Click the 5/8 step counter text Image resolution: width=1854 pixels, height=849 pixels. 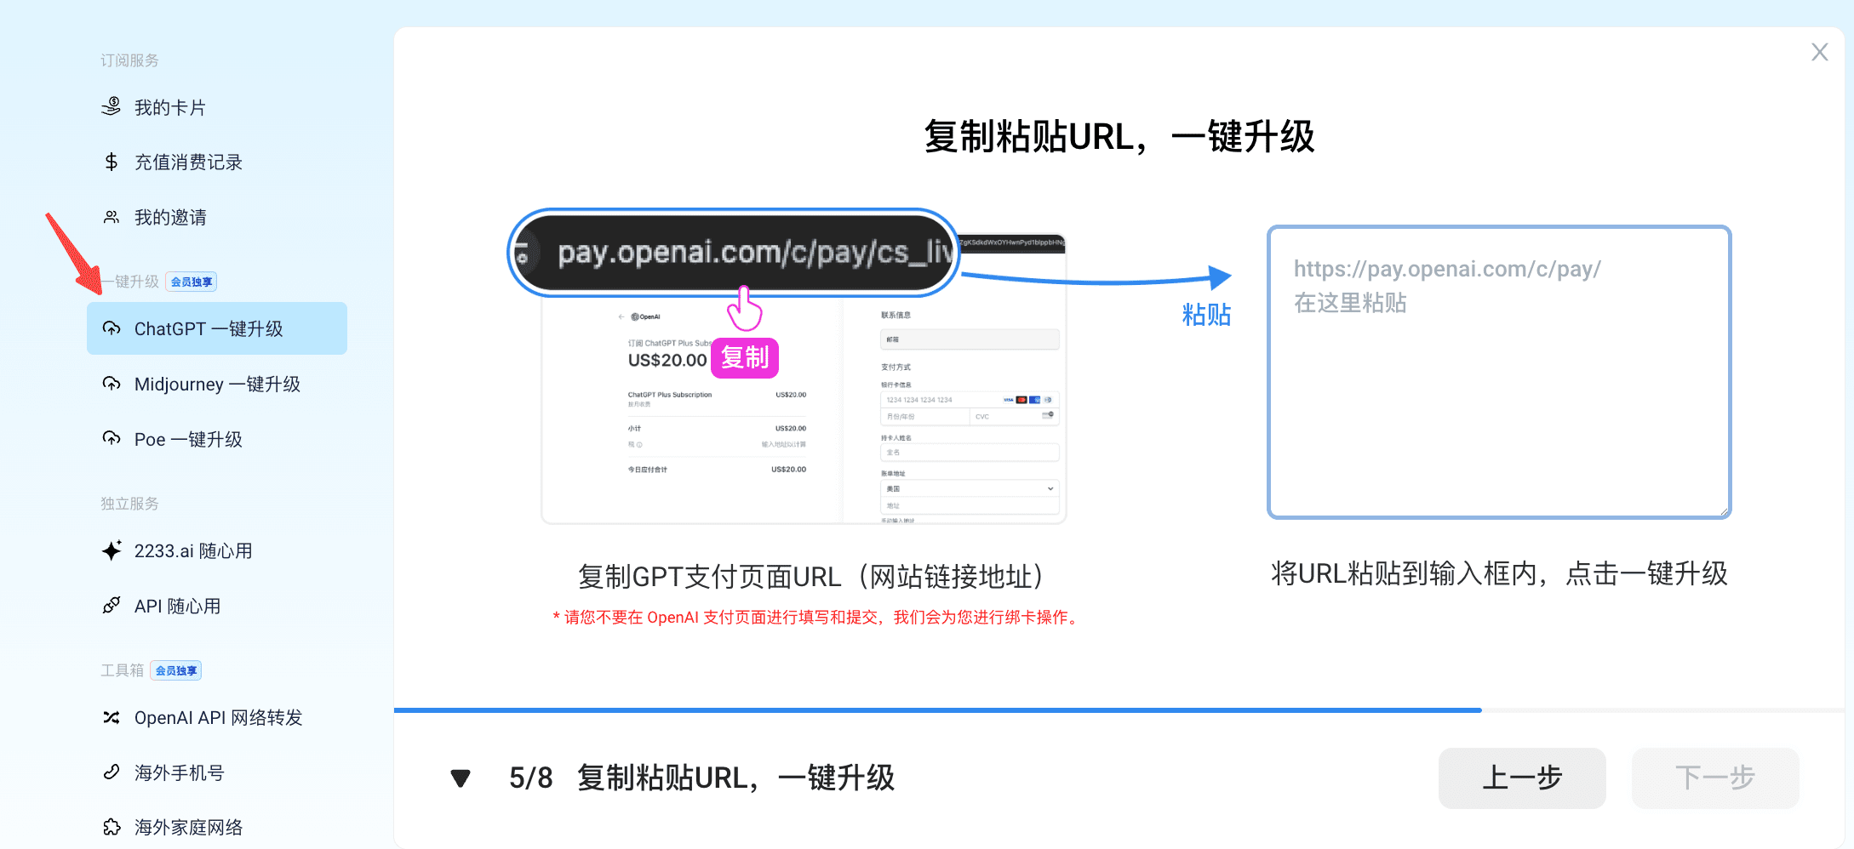pyautogui.click(x=531, y=778)
